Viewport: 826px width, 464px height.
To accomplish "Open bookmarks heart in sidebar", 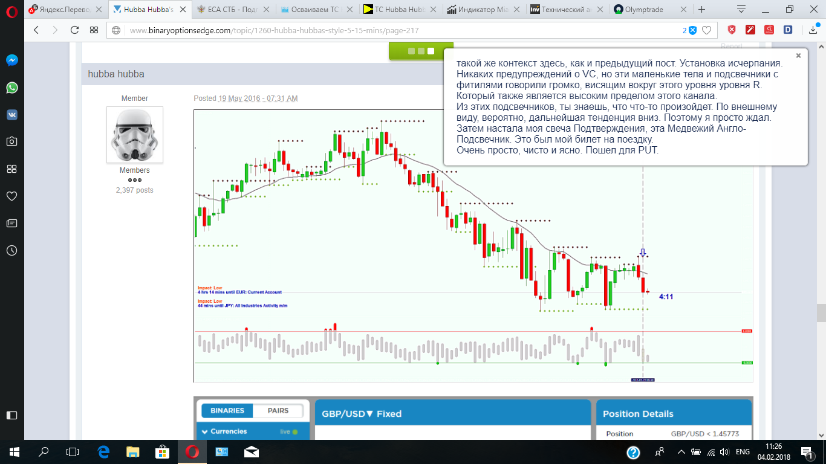I will click(12, 196).
